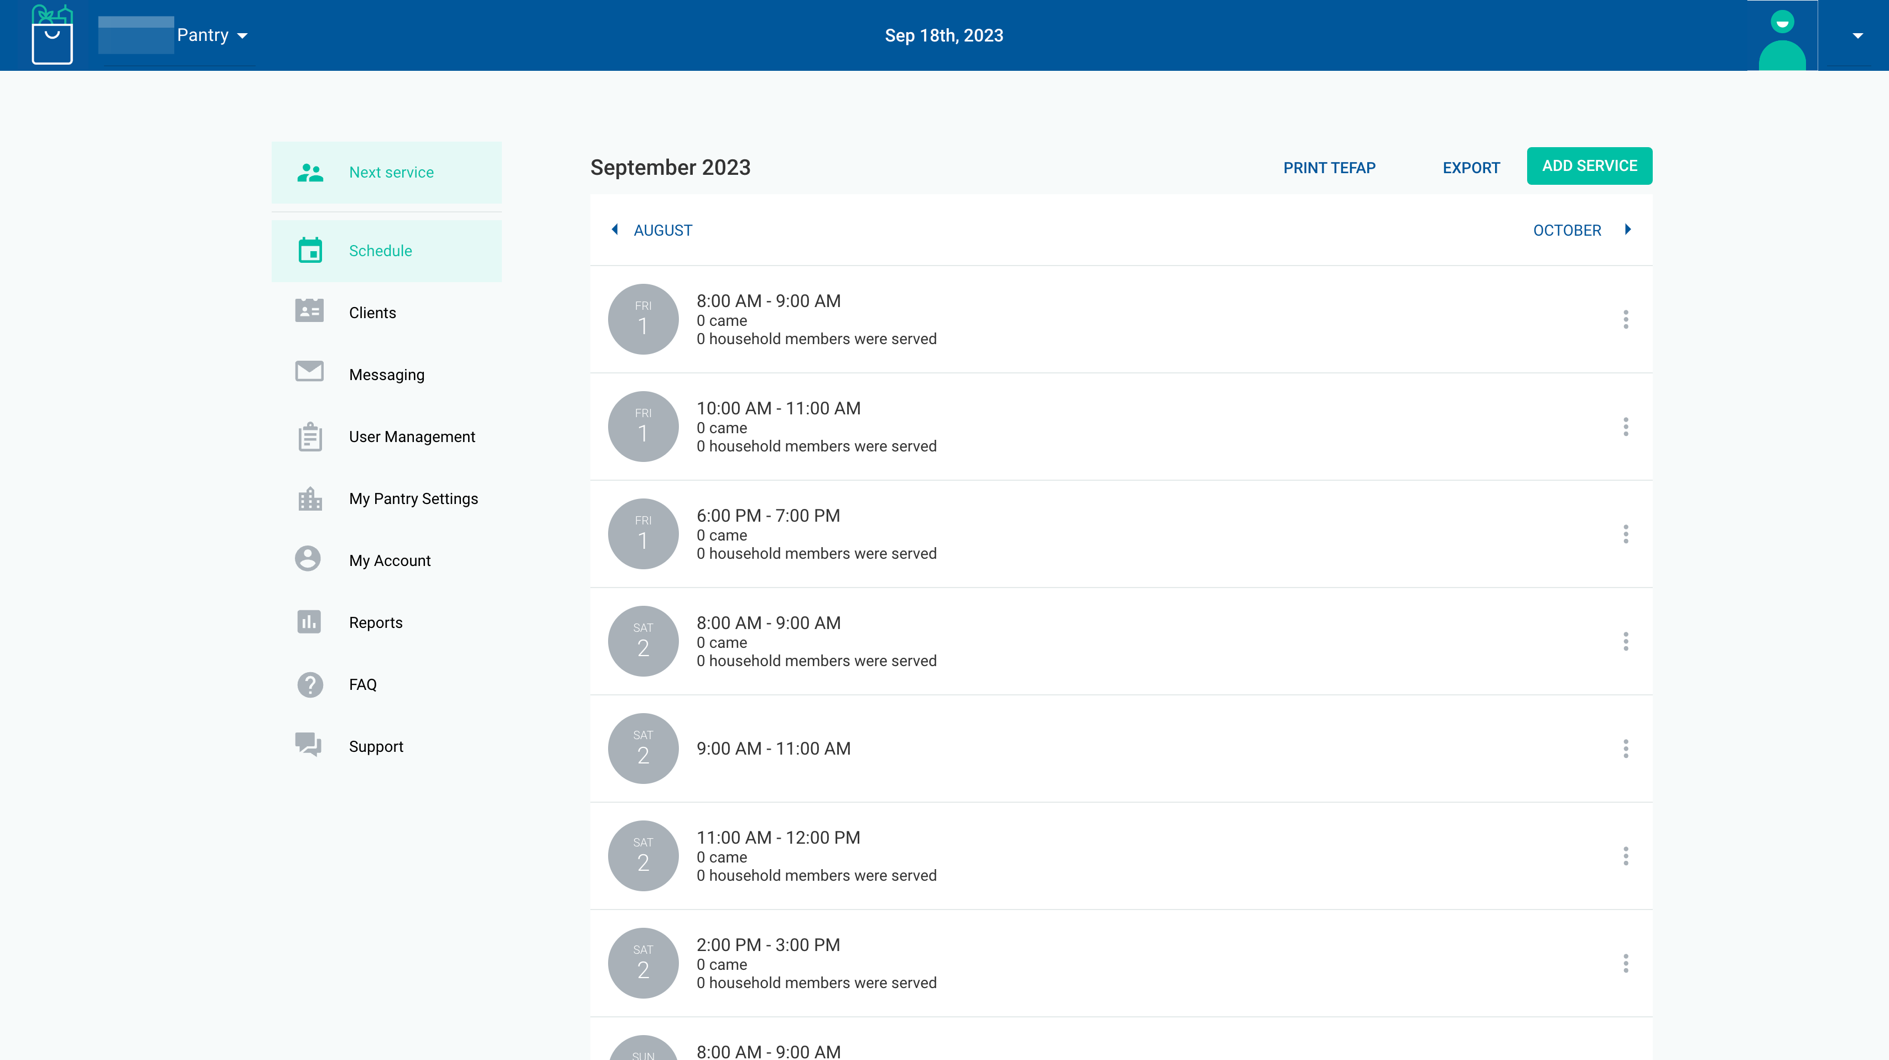Open Reports in the sidebar
The image size is (1889, 1060).
386,622
